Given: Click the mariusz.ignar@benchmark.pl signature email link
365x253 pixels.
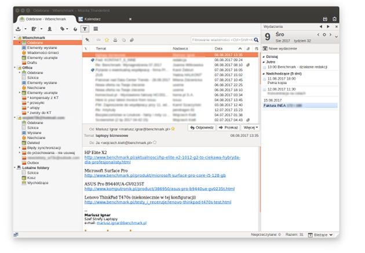Looking at the screenshot, I should pyautogui.click(x=122, y=223).
